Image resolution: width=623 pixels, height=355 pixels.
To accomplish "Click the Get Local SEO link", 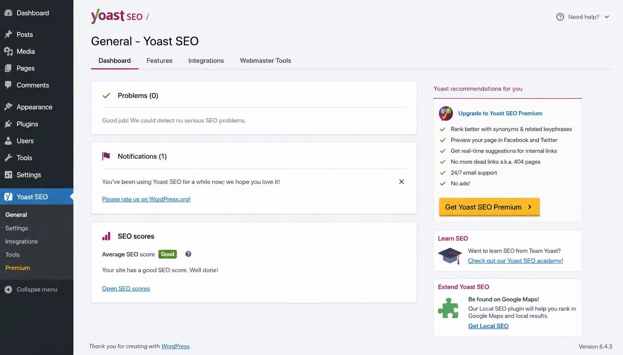I will (x=488, y=326).
